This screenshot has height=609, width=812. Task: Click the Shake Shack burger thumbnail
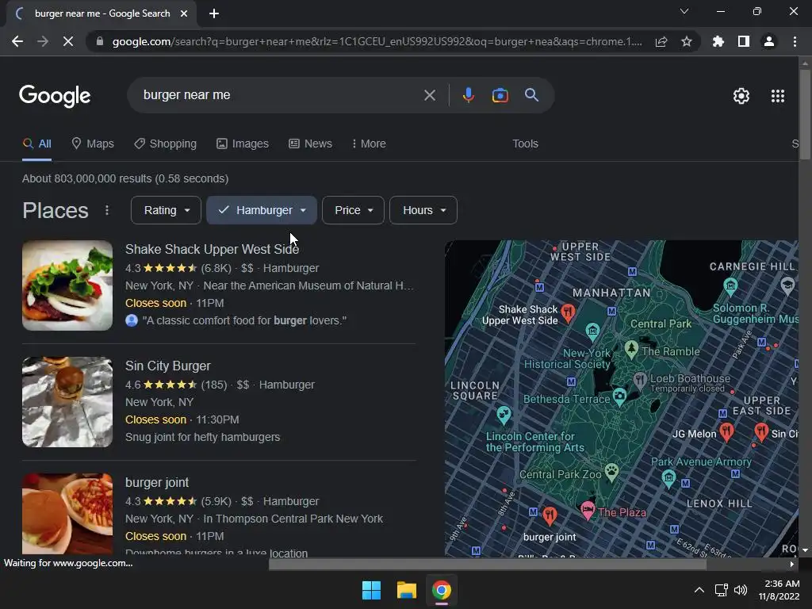coord(67,285)
